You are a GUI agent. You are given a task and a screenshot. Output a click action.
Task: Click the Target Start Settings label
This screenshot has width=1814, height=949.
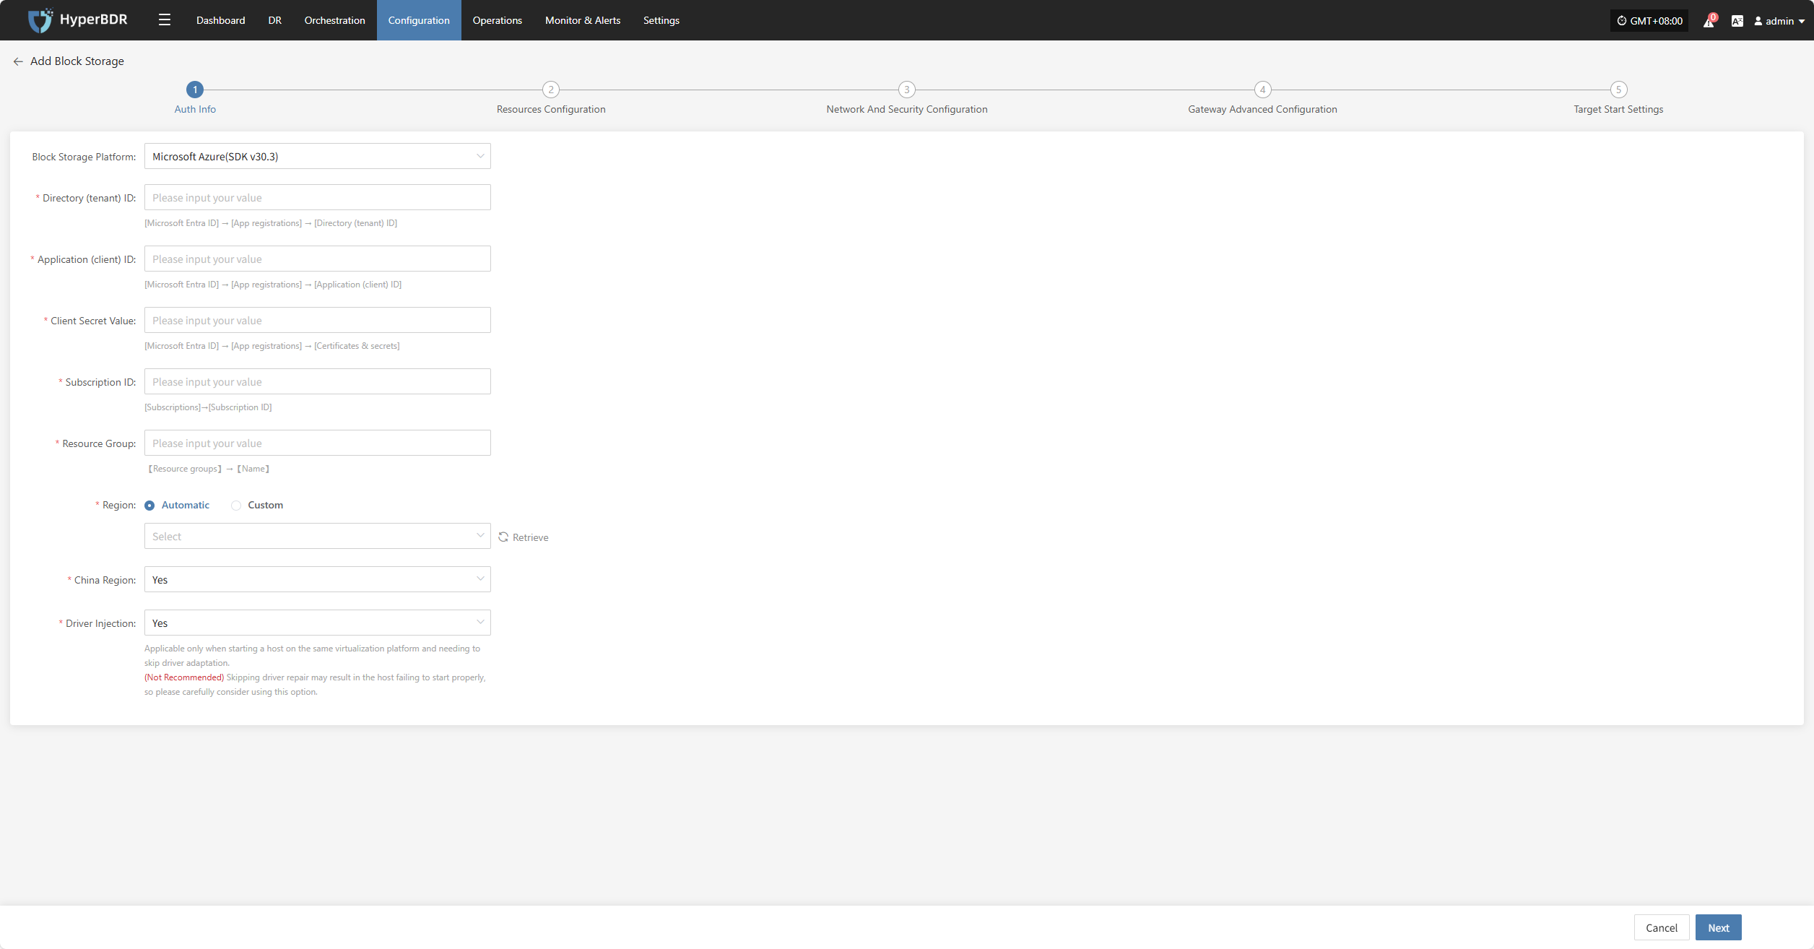click(1618, 109)
